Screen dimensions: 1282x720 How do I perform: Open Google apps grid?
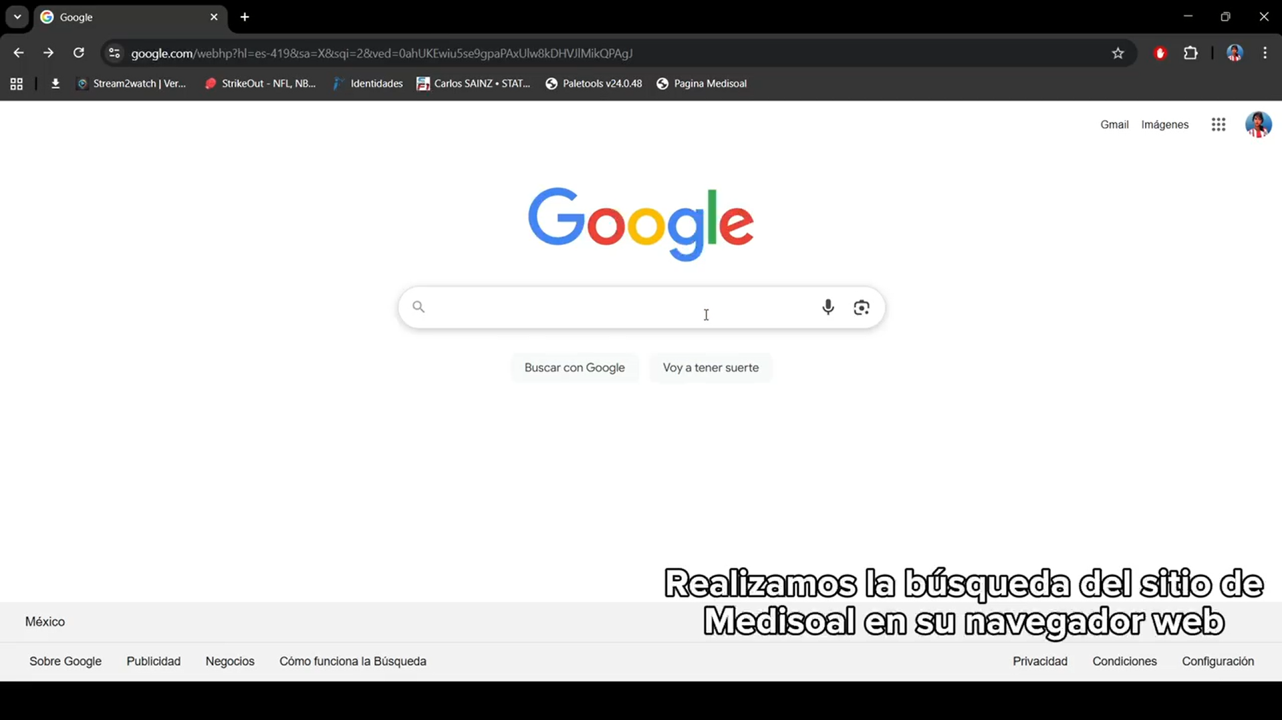coord(1218,125)
